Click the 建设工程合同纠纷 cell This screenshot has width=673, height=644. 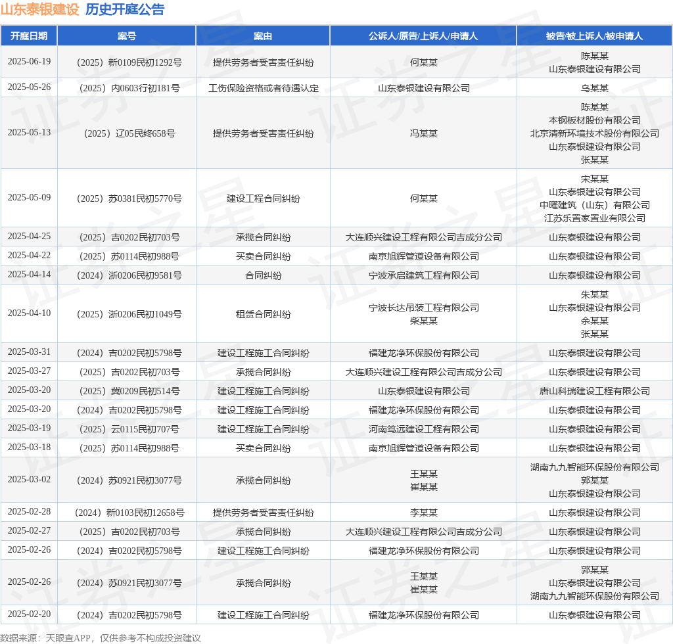point(264,198)
